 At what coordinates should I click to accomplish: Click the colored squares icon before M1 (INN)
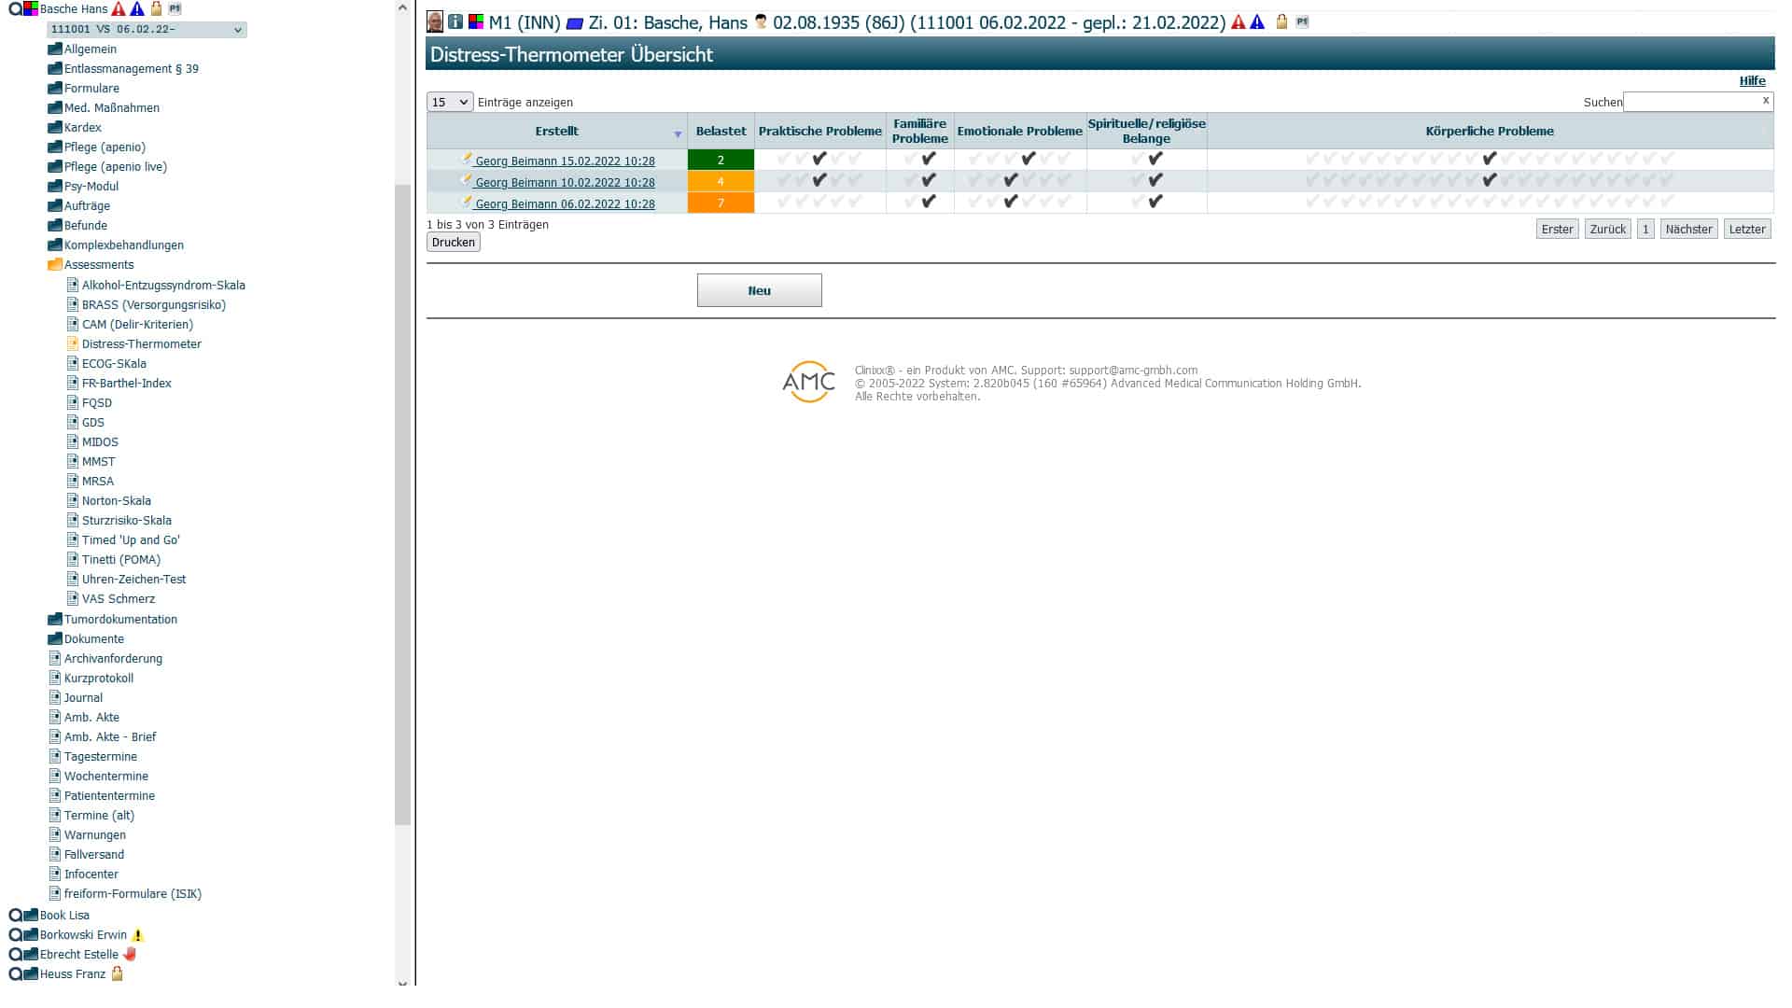coord(476,21)
